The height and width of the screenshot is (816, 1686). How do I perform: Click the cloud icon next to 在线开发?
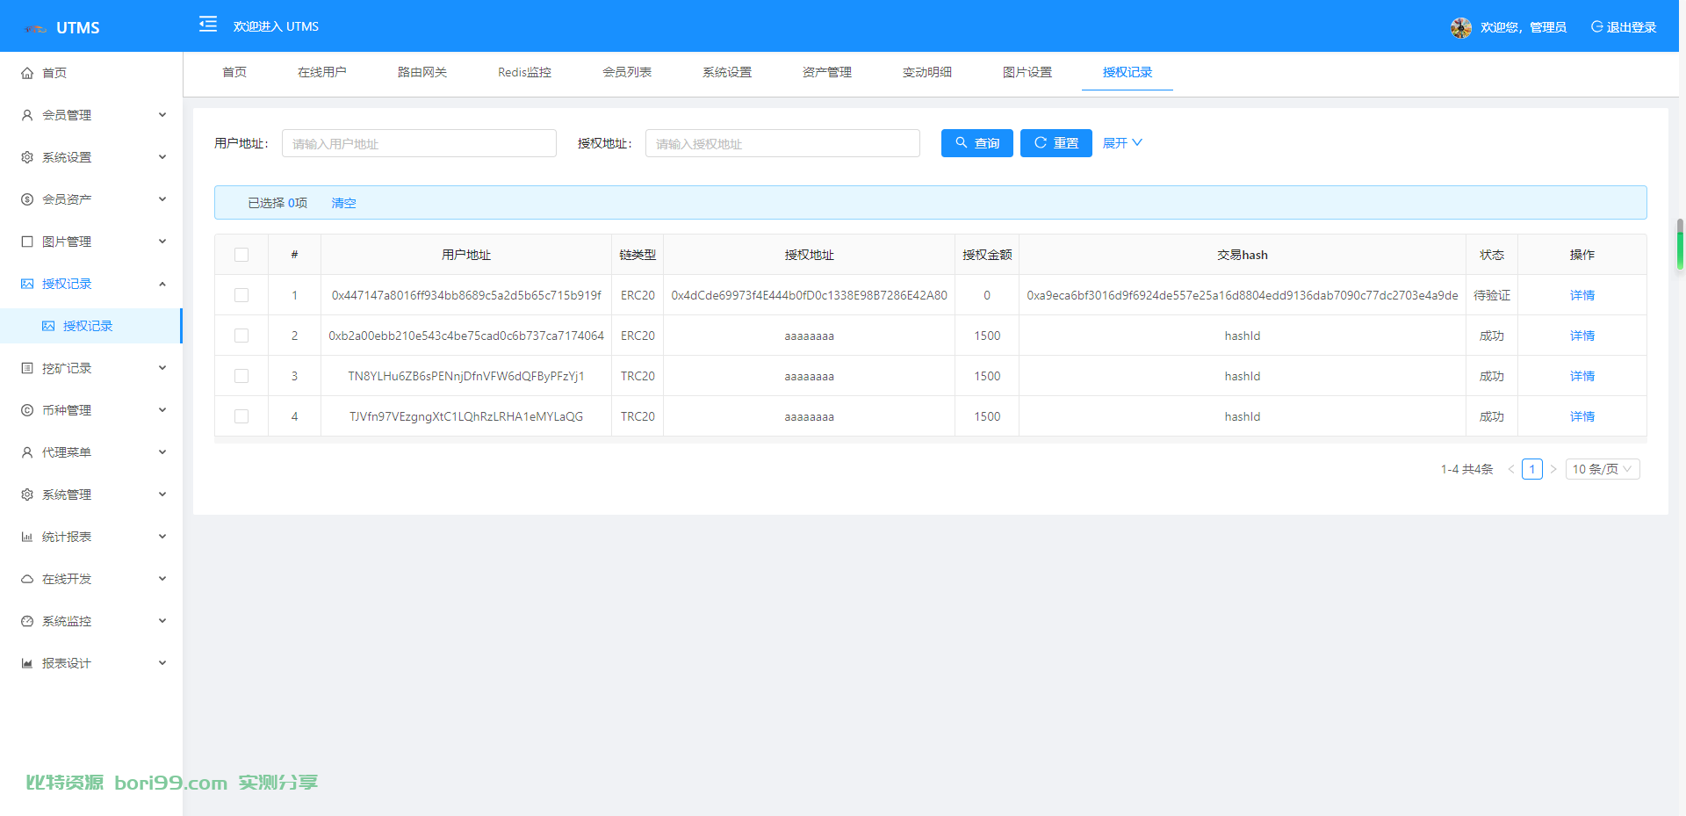27,579
